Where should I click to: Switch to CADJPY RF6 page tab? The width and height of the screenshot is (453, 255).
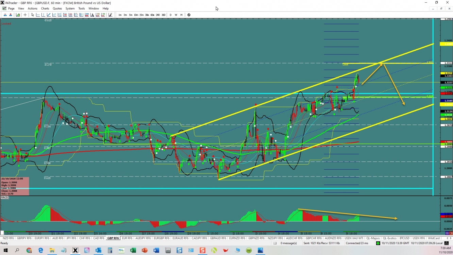point(199,238)
